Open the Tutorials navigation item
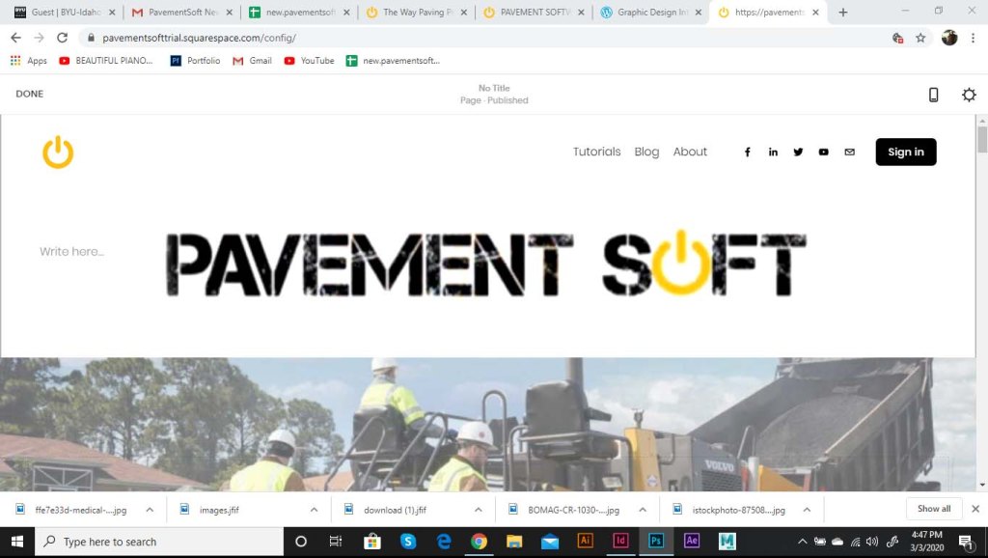 click(x=596, y=153)
